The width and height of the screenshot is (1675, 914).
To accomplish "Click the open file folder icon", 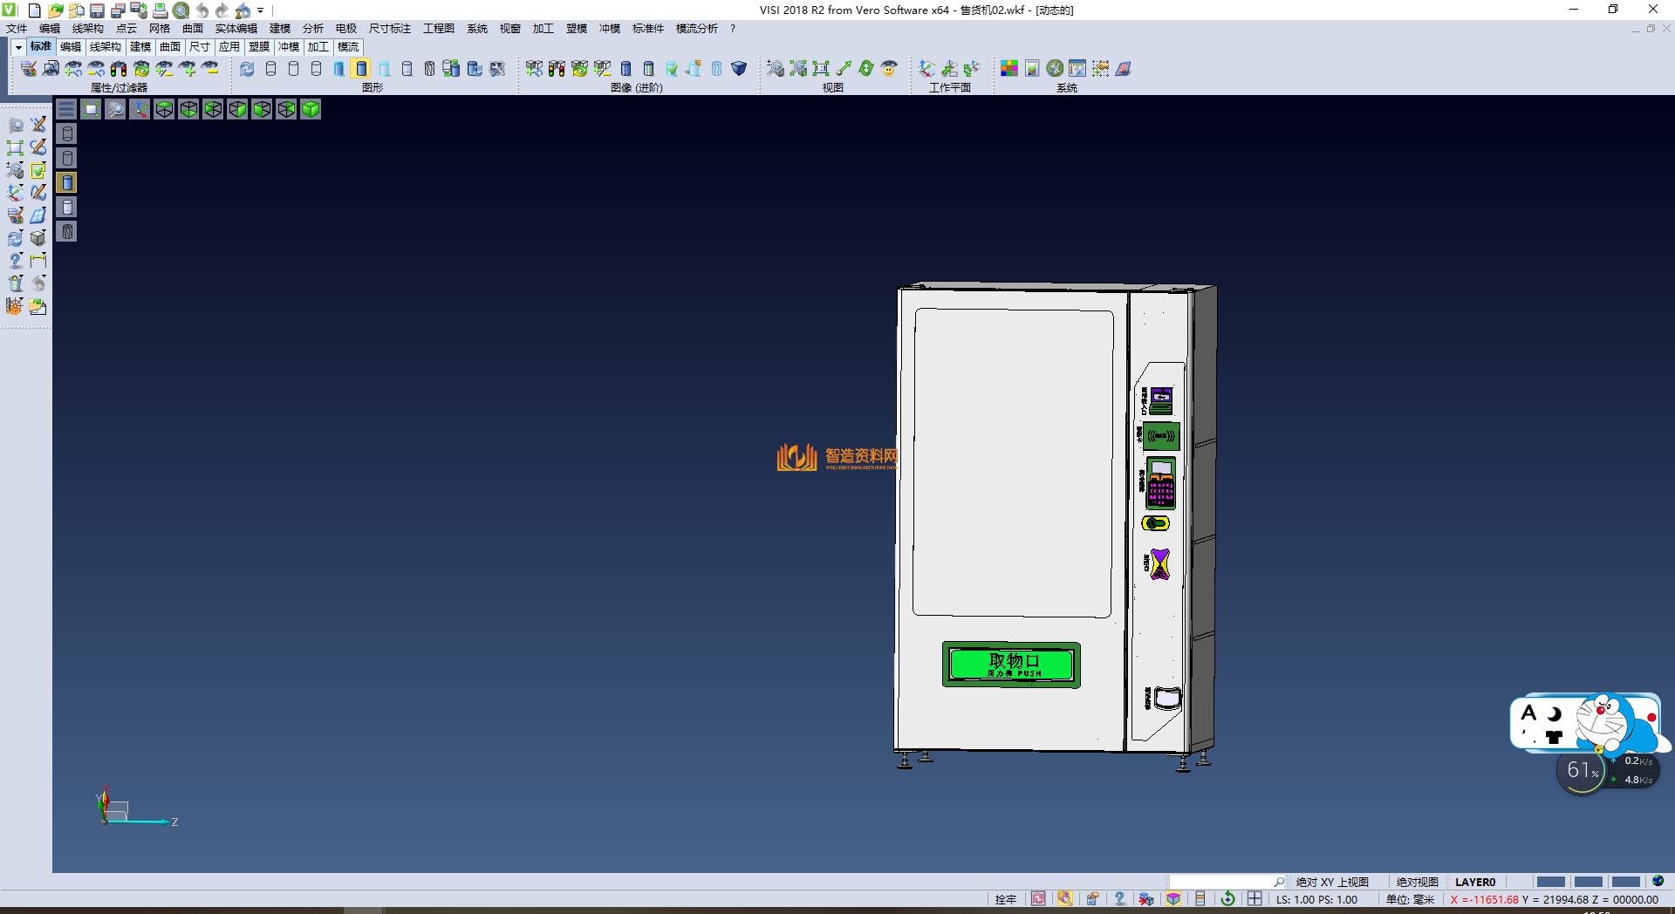I will coord(55,10).
